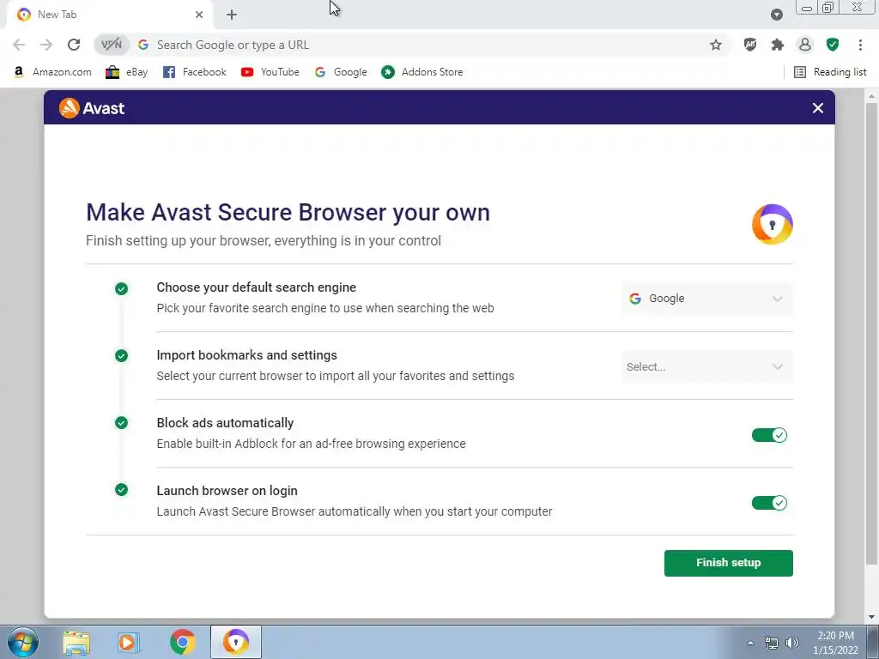Open Google Chrome from taskbar
The width and height of the screenshot is (879, 659).
tap(183, 642)
